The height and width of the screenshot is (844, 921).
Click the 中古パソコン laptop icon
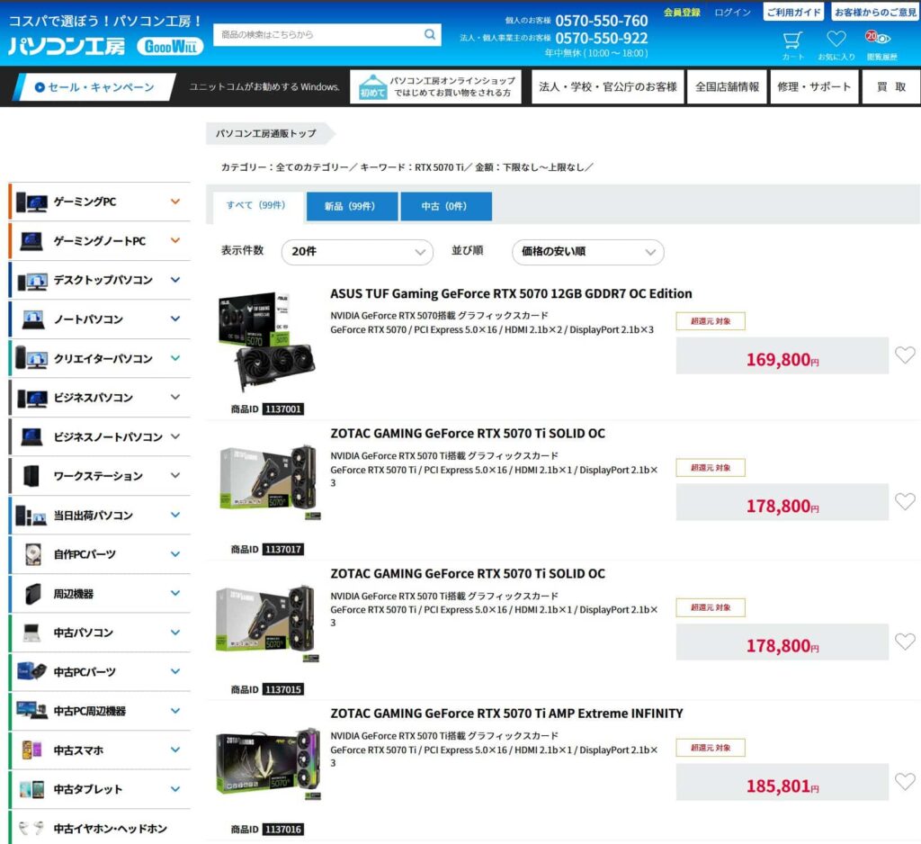31,633
